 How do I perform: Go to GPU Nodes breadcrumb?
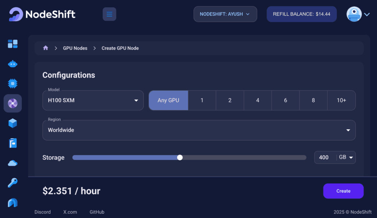pos(75,48)
